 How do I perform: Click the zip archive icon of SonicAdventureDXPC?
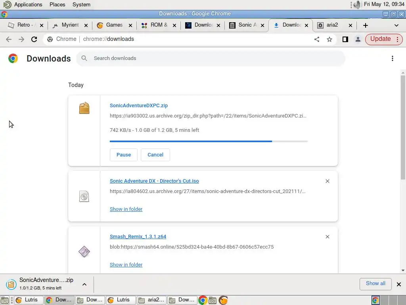click(84, 108)
